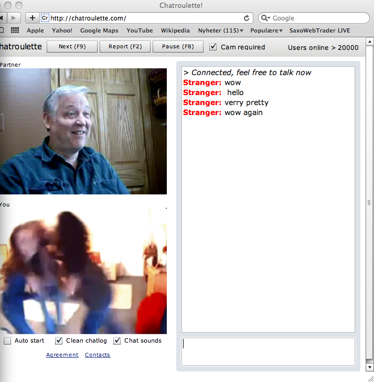Click the window resize grip corner
This screenshot has height=382, width=374.
pos(370,378)
